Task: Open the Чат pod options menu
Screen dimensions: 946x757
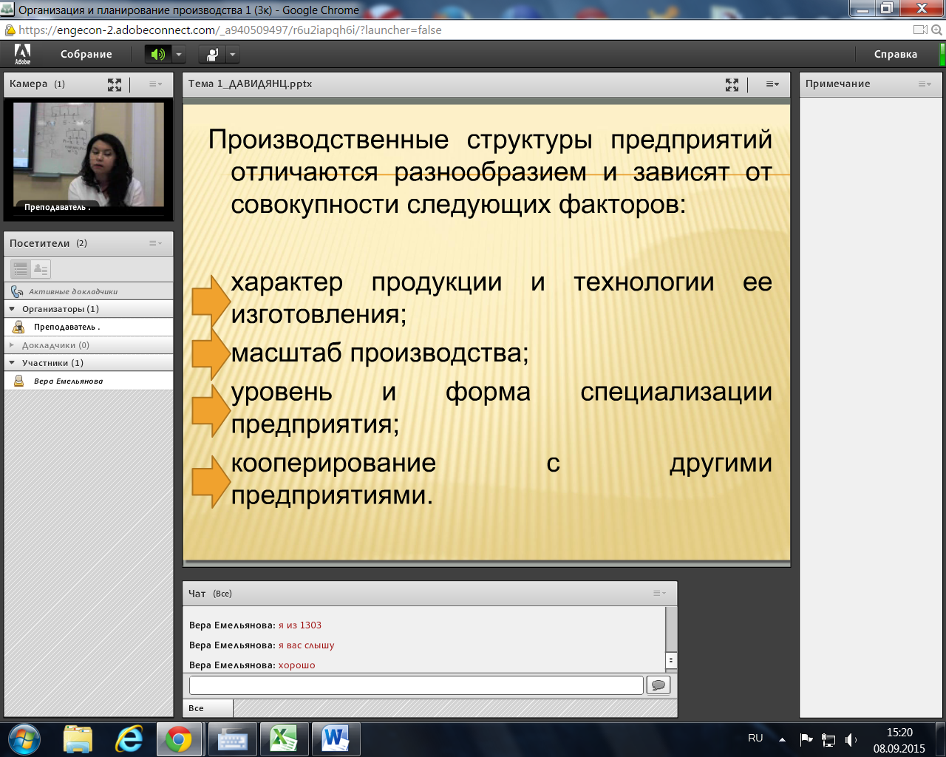Action: pyautogui.click(x=659, y=593)
